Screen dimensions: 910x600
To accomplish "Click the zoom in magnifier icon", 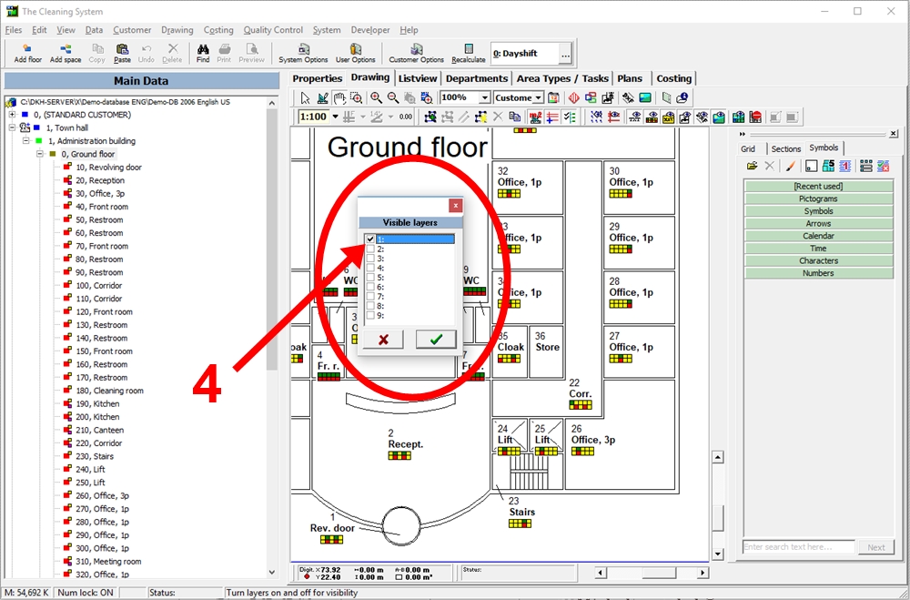I will (x=376, y=97).
